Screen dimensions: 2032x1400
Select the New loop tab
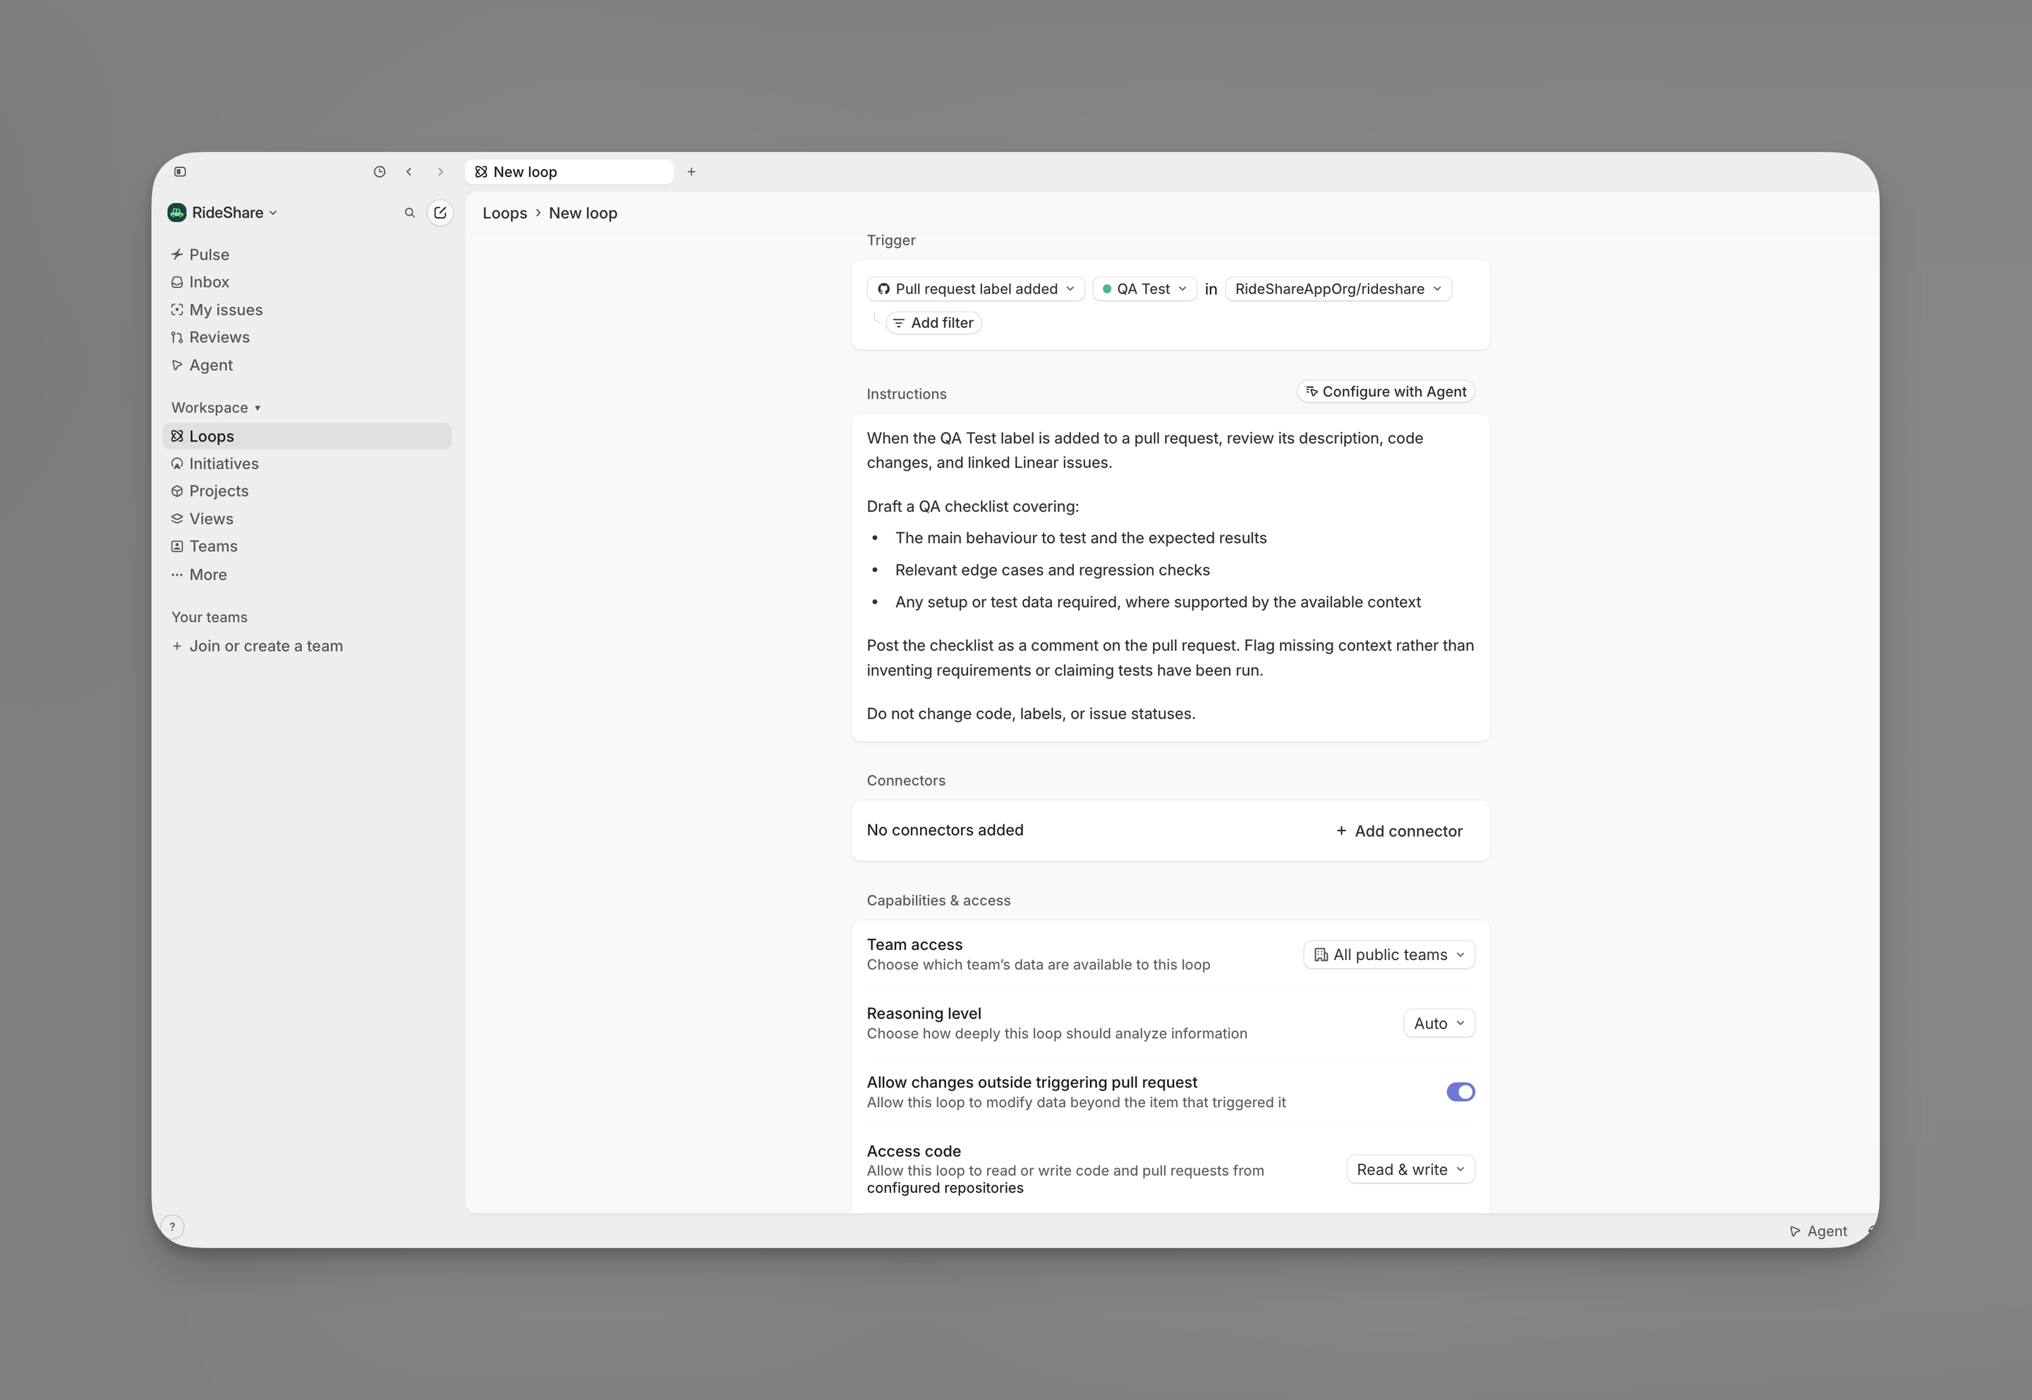(569, 172)
